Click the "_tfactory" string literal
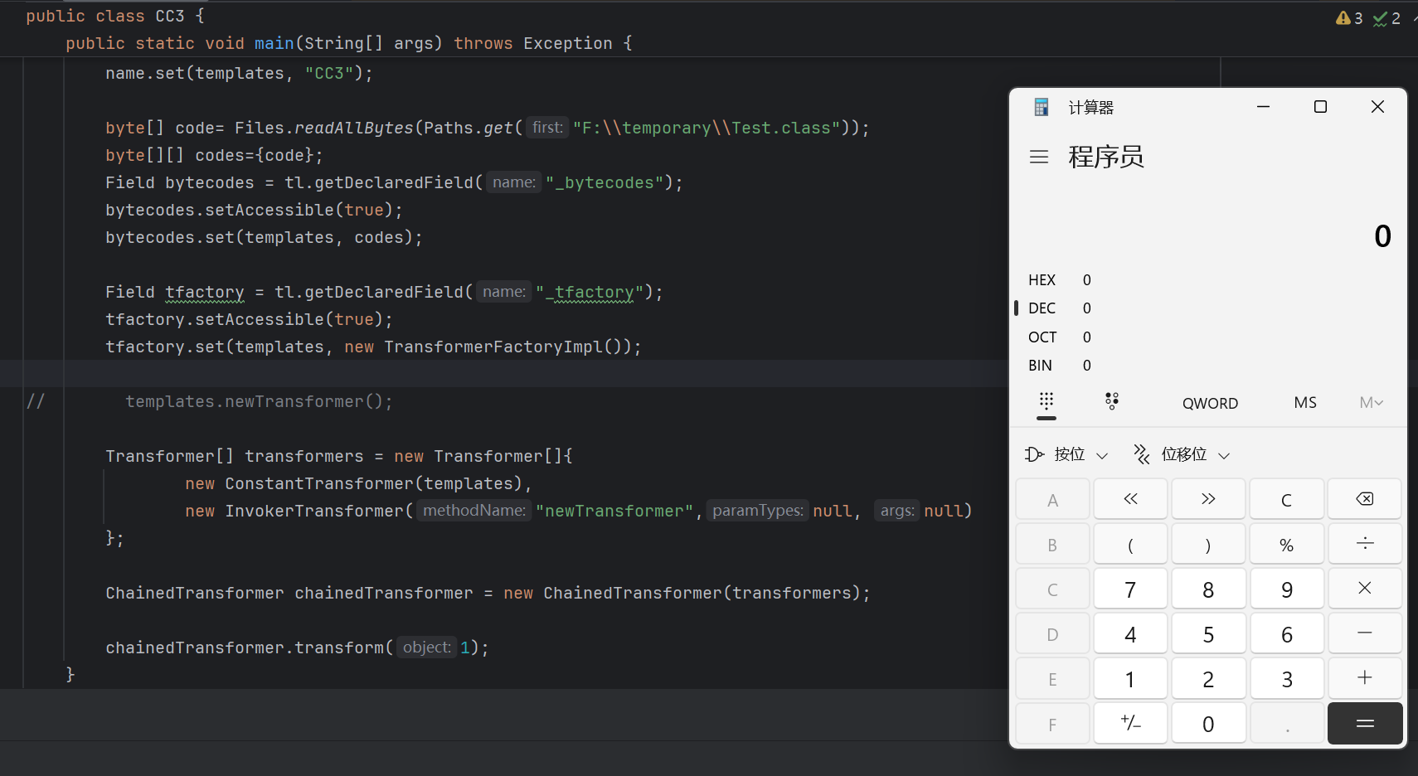Viewport: 1418px width, 776px height. click(x=590, y=292)
